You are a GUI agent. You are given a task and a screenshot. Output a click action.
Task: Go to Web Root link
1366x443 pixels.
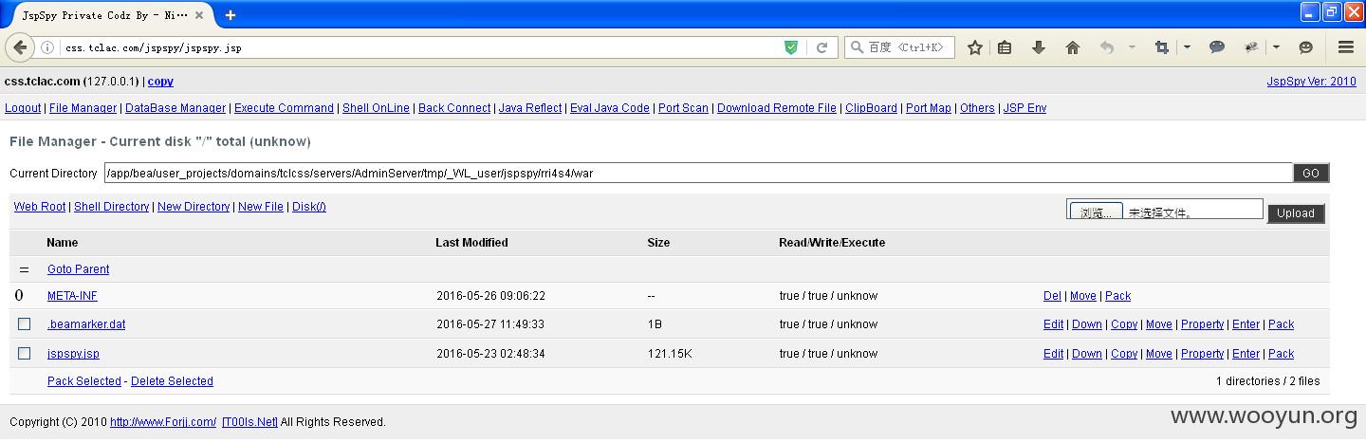coord(40,207)
